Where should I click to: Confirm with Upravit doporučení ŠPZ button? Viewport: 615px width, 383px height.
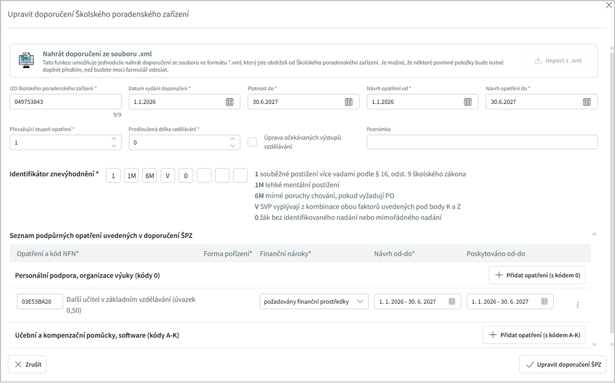coord(562,365)
